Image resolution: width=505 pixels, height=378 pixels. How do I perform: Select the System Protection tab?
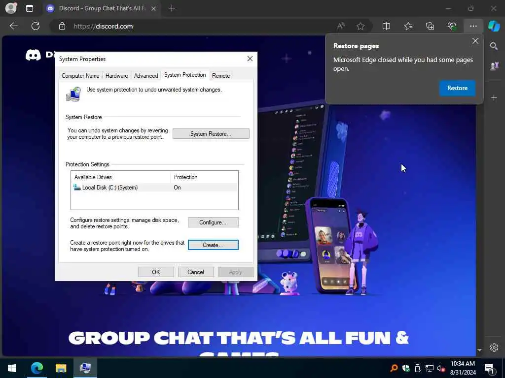[185, 75]
